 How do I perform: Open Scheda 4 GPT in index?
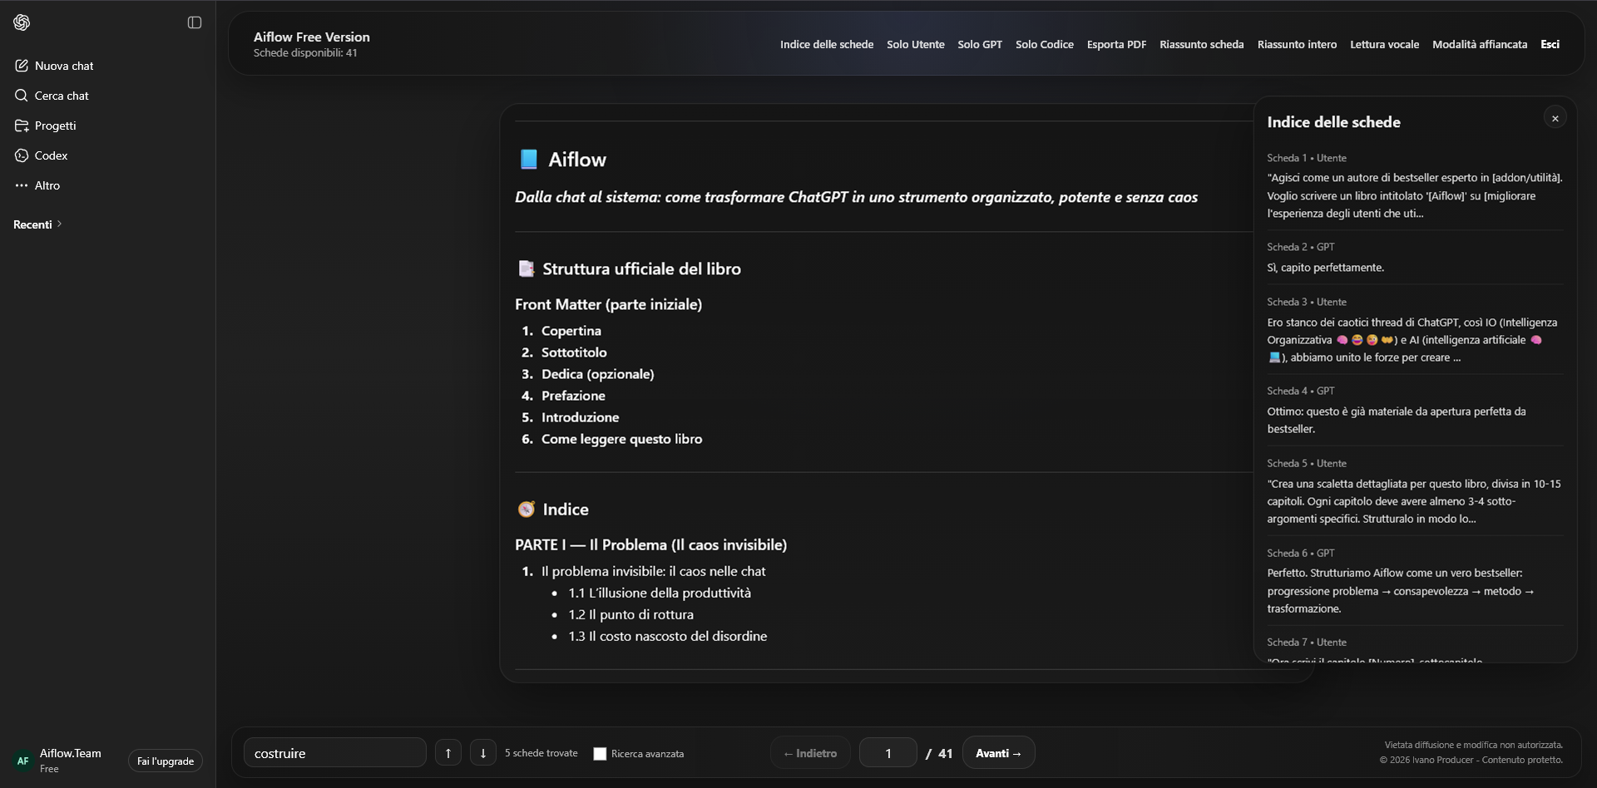tap(1415, 411)
